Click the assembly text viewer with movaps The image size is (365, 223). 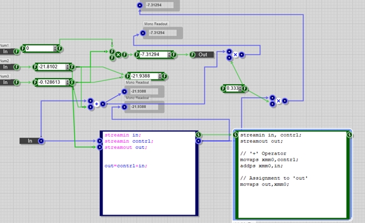(x=293, y=175)
